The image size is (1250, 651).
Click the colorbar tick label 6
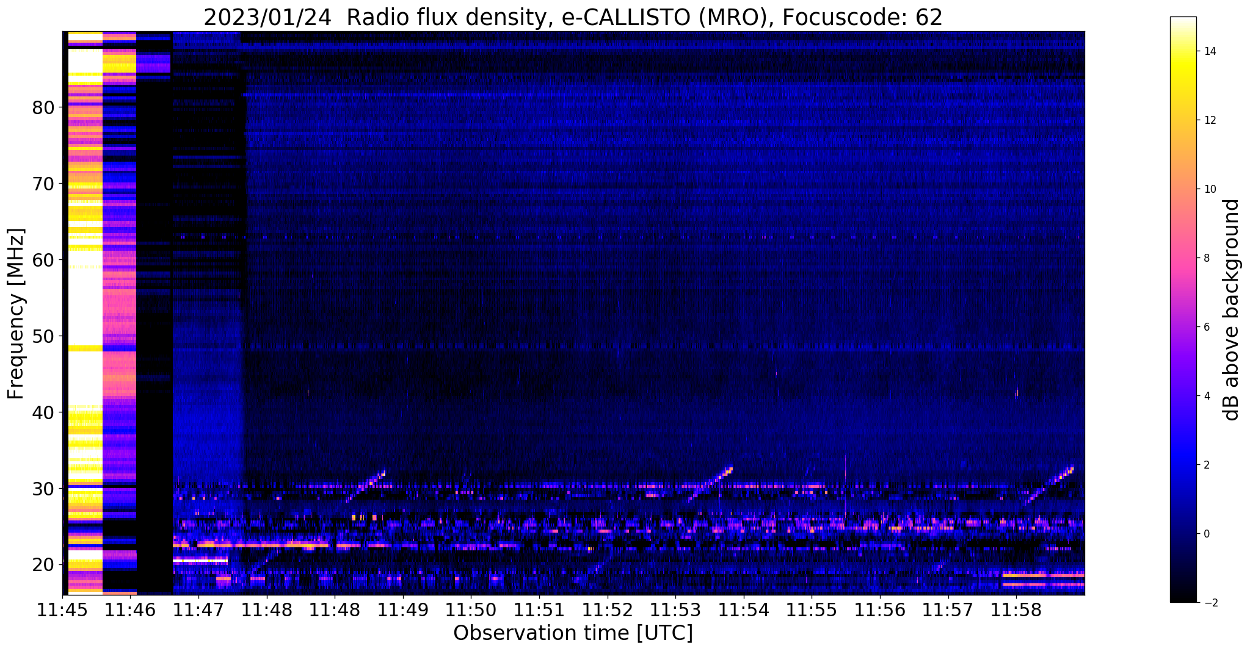click(x=1207, y=327)
